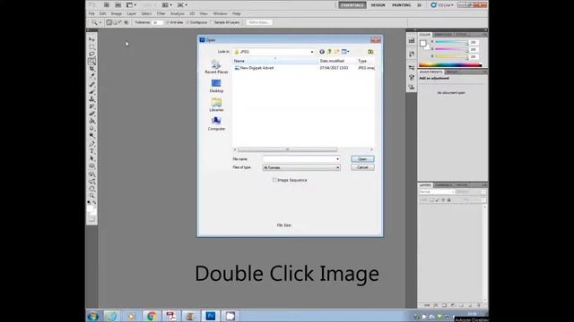Screen dimensions: 574x322
Task: Click the Cancel button
Action: pos(362,167)
